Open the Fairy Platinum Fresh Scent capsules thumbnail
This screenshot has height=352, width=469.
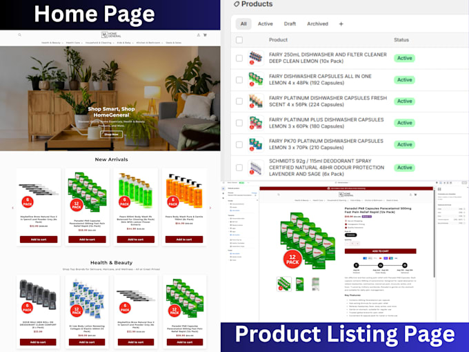256,101
